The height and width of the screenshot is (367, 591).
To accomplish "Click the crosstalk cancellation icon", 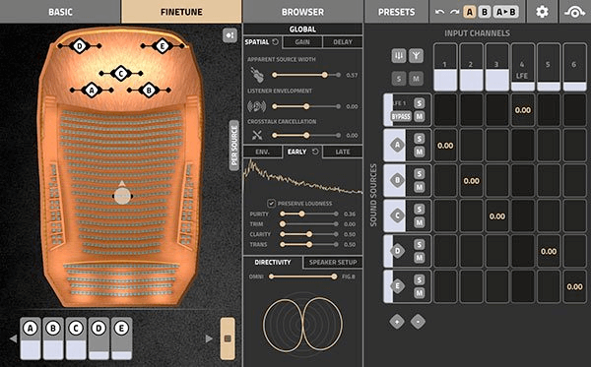I will 257,135.
